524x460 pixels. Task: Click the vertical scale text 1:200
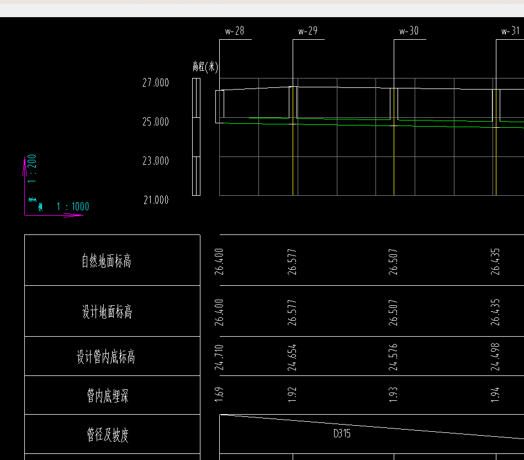point(31,169)
